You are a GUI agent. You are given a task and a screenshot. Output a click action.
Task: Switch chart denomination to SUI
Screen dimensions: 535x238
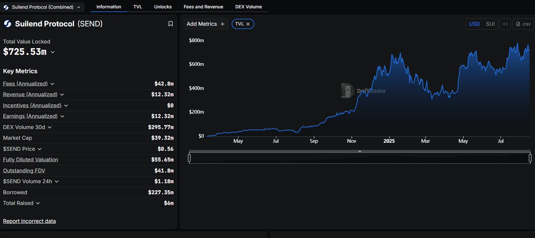[x=490, y=24]
